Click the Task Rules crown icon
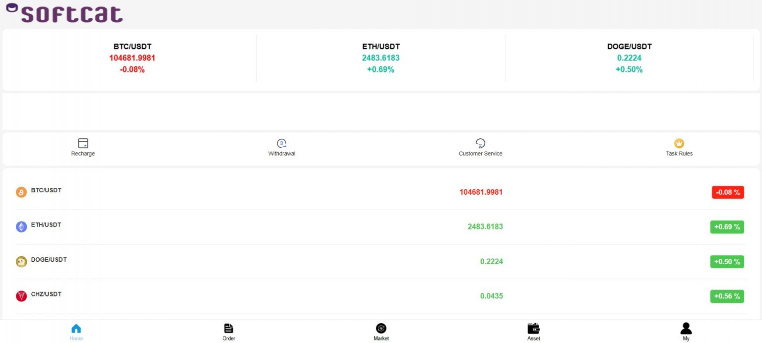 (679, 143)
